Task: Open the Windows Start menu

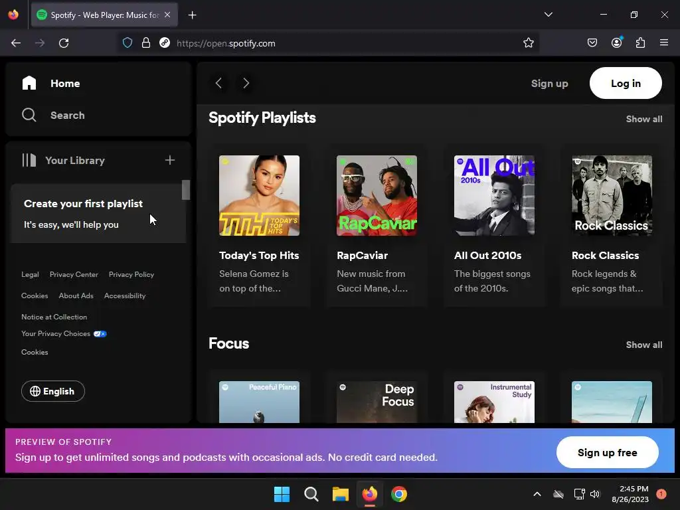Action: [282, 494]
